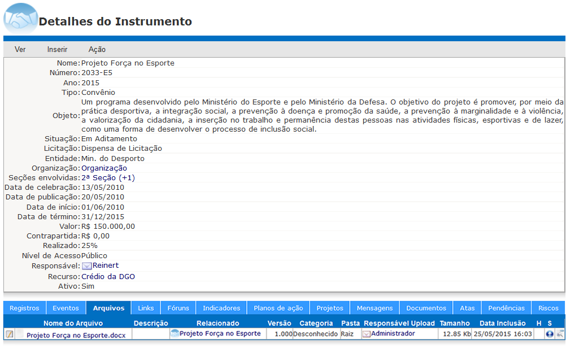
Task: Click the handshake instrument logo icon
Action: [x=20, y=19]
